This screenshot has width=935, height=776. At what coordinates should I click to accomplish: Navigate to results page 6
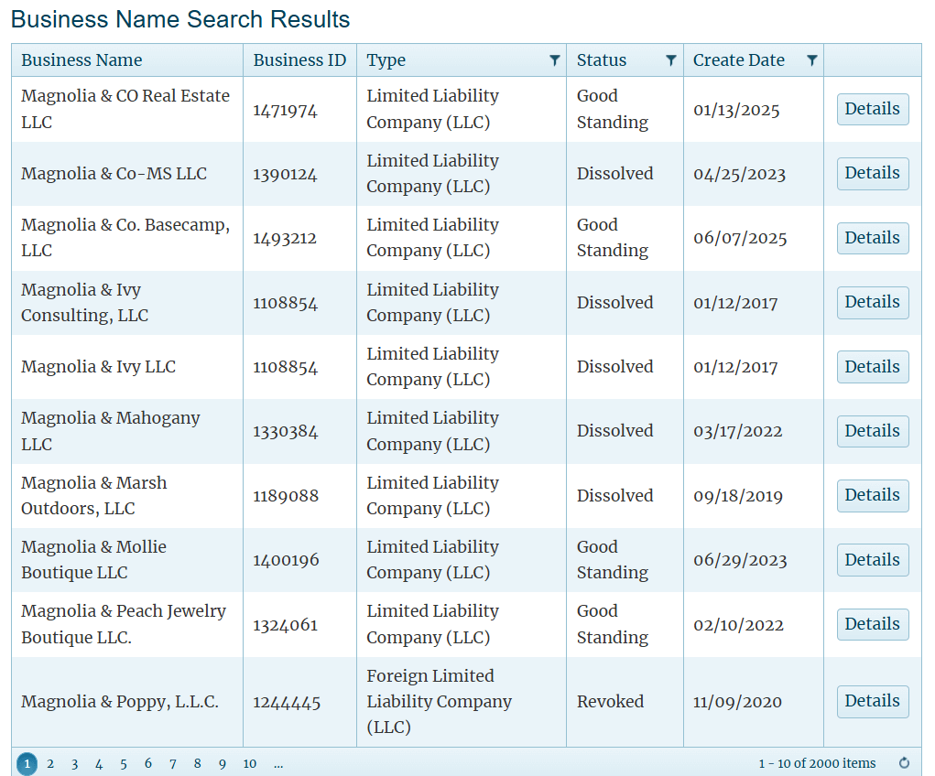click(147, 763)
